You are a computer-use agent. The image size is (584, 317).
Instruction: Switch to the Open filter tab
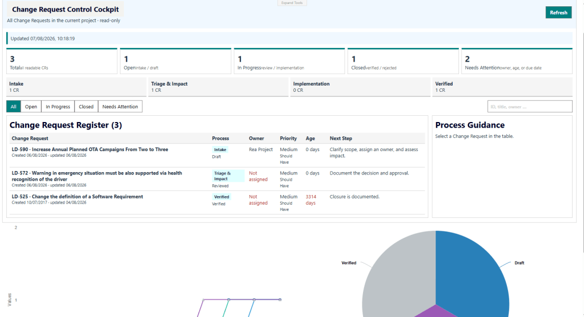click(31, 107)
